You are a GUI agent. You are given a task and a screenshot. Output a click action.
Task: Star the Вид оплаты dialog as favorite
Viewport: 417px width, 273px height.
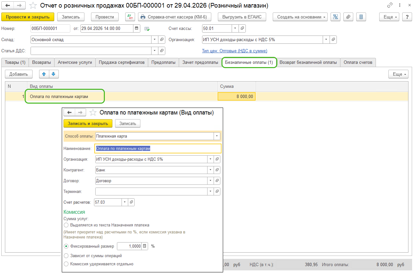pyautogui.click(x=93, y=112)
